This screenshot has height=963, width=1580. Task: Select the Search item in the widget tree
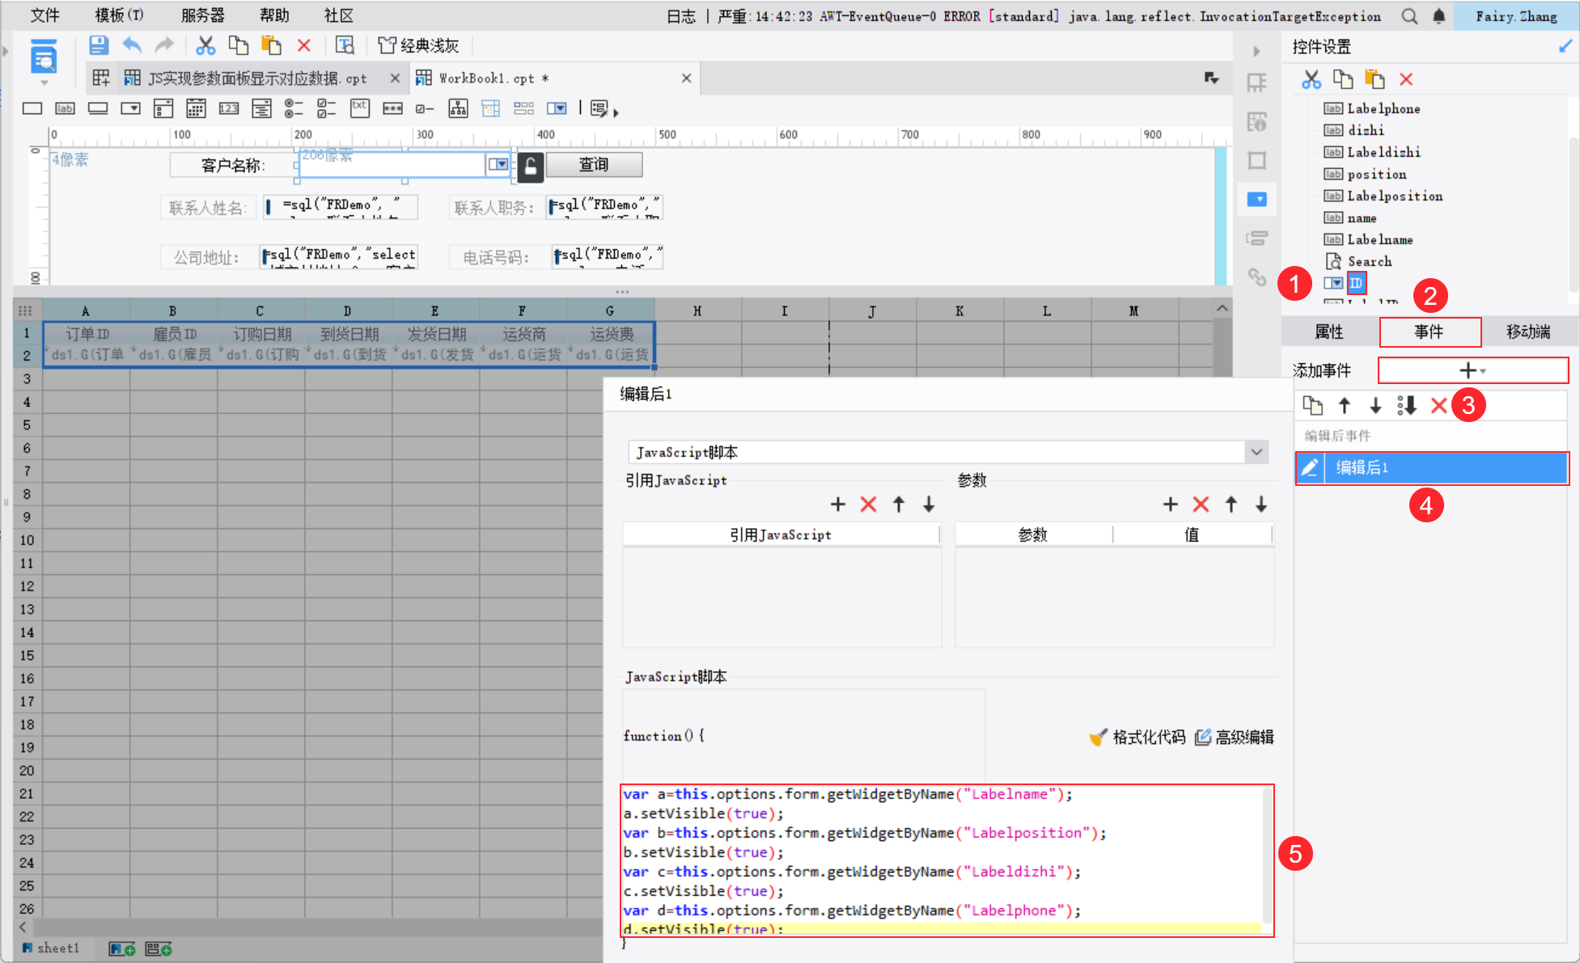[1369, 261]
